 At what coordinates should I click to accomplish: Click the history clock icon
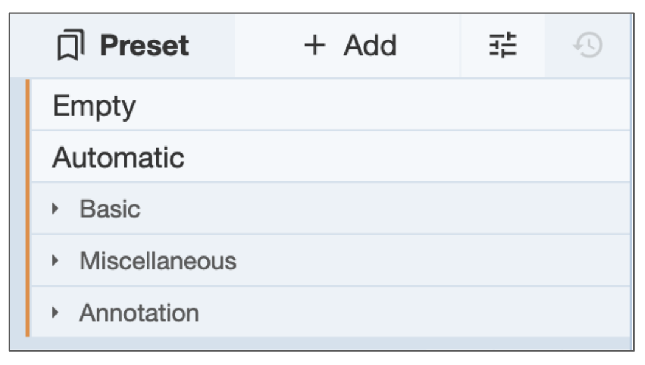pos(589,46)
